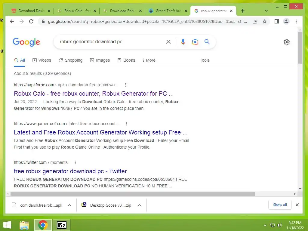
Task: Switch to Books results
Action: 126,60
